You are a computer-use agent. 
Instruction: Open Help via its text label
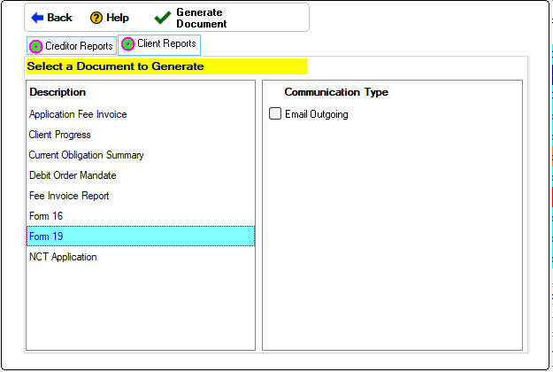[118, 18]
